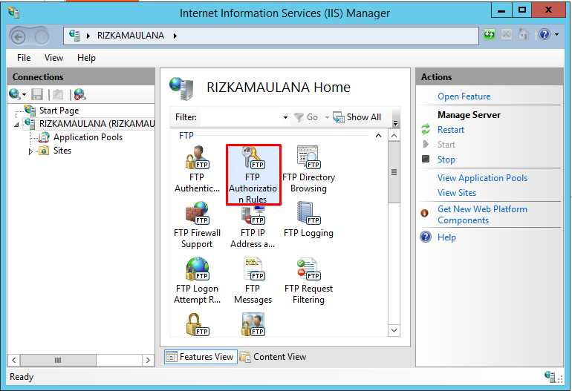Click Get New Web Platform Components link

coord(482,214)
